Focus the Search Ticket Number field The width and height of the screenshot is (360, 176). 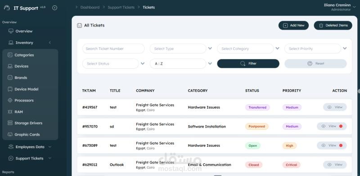tap(113, 48)
